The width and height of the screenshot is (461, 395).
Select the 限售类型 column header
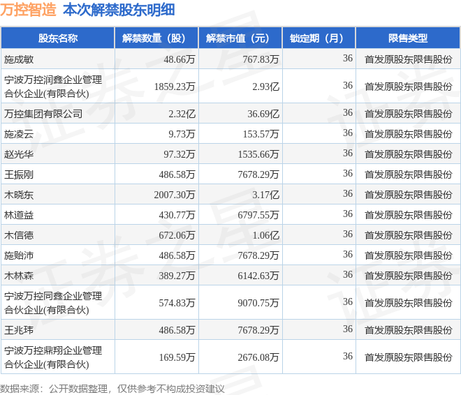(x=408, y=38)
